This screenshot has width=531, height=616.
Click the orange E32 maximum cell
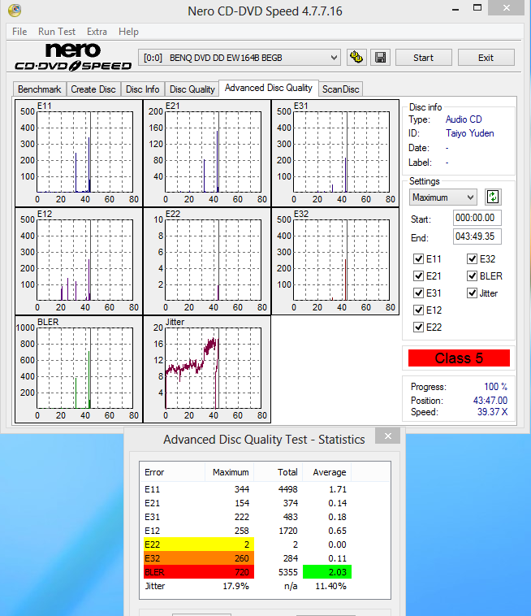(x=199, y=558)
